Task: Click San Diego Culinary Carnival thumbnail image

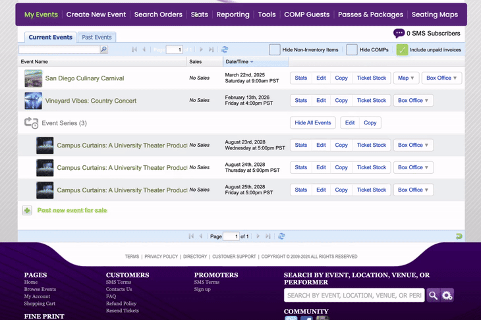Action: [33, 78]
